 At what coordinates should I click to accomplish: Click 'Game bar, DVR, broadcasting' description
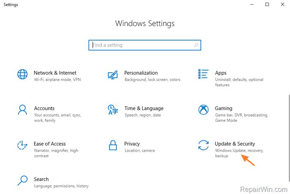pos(242,118)
